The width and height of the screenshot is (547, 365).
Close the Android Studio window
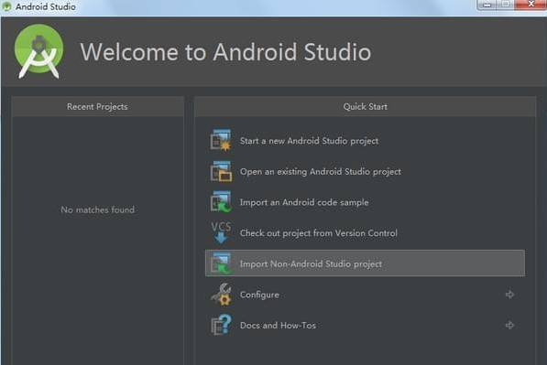tap(531, 5)
